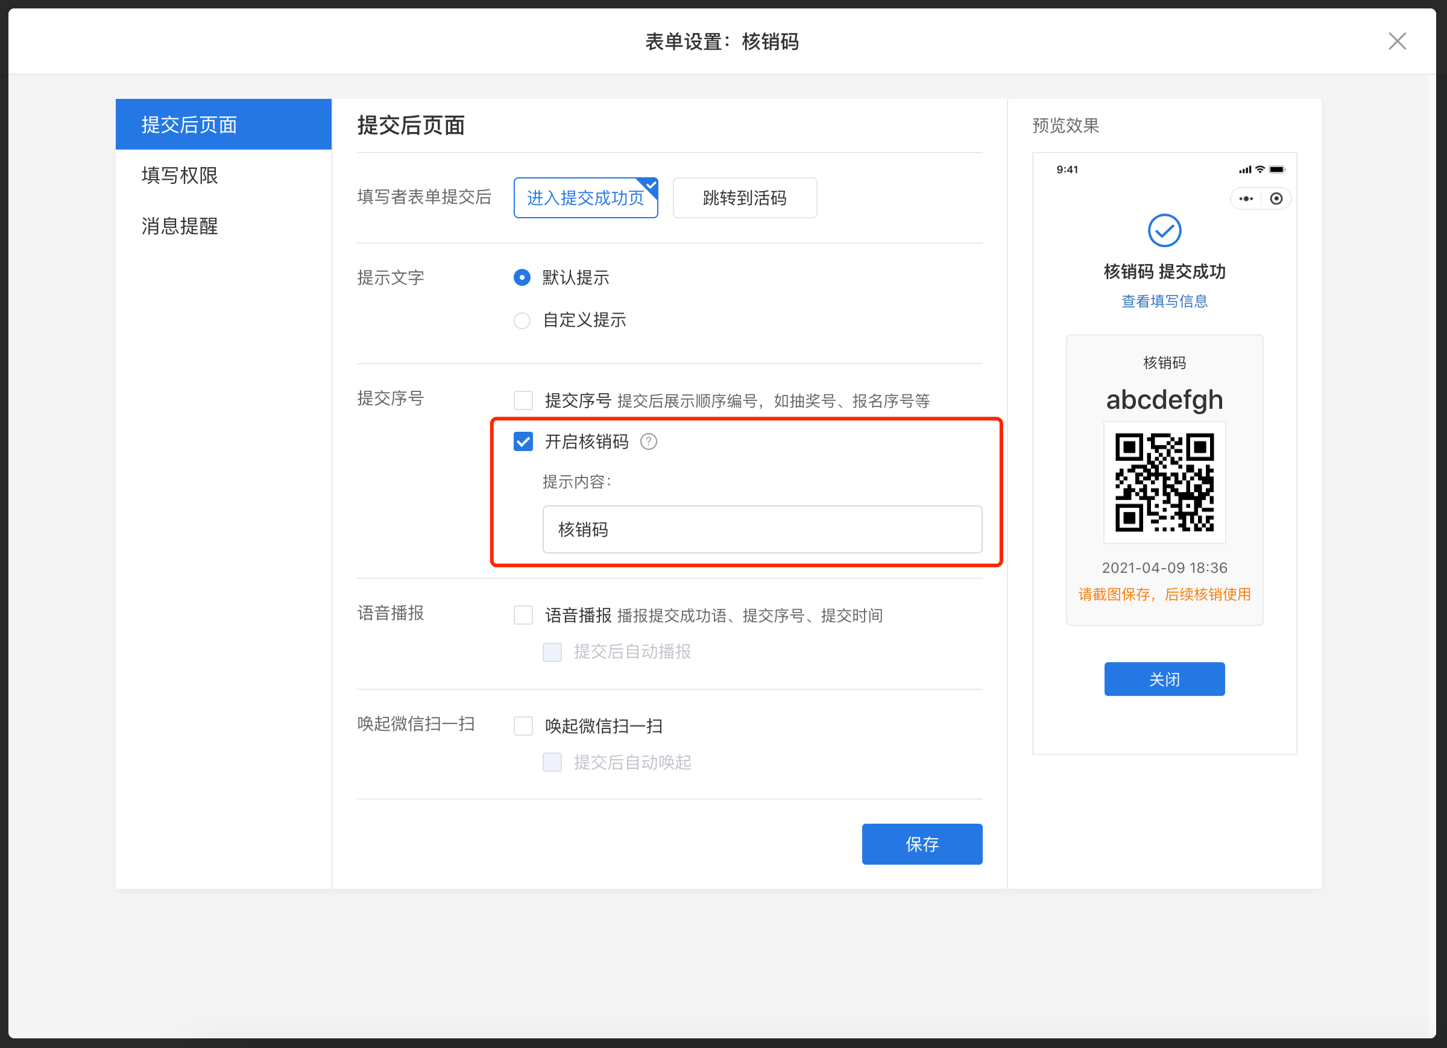Viewport: 1447px width, 1048px height.
Task: Switch to the 消息提醒 sidebar tab
Action: [223, 226]
